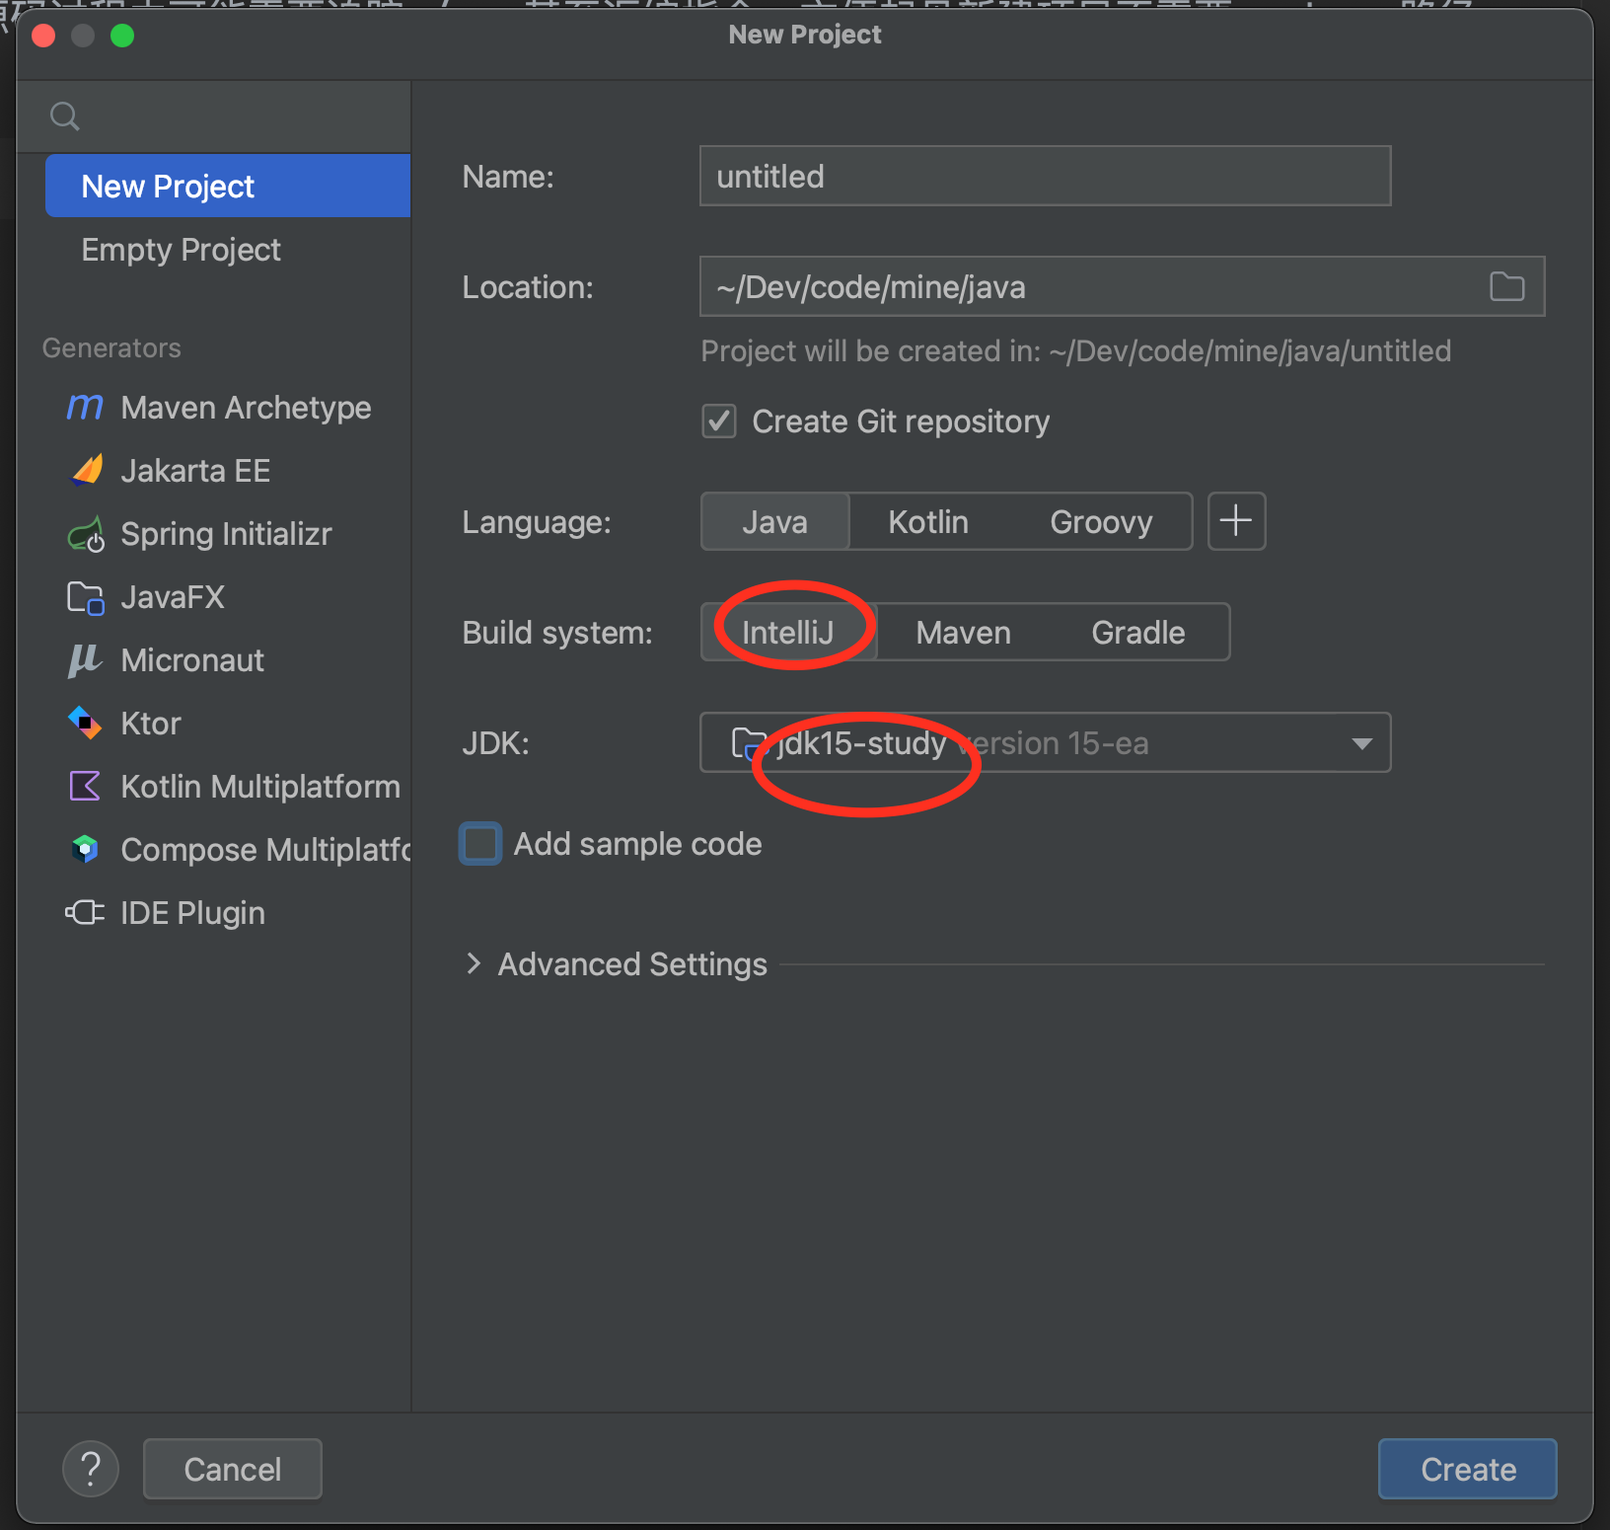Select the Maven Archetype generator icon
The image size is (1610, 1530).
pos(85,407)
